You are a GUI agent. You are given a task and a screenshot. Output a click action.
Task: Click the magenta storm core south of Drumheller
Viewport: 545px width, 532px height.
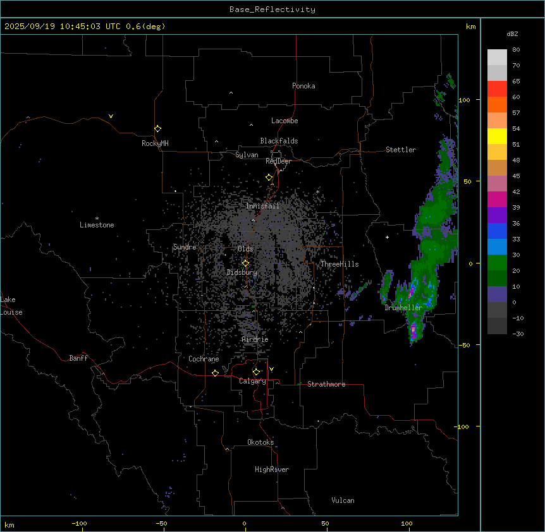click(x=414, y=330)
